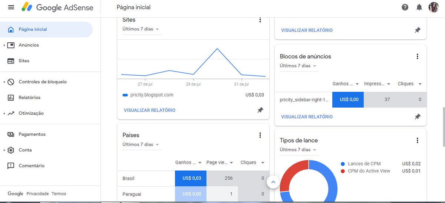Click the round scroll-up arrow button
The width and height of the screenshot is (445, 203).
click(273, 182)
